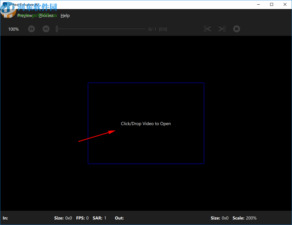Open the File menu
Screen dimensions: 292x225
point(7,15)
